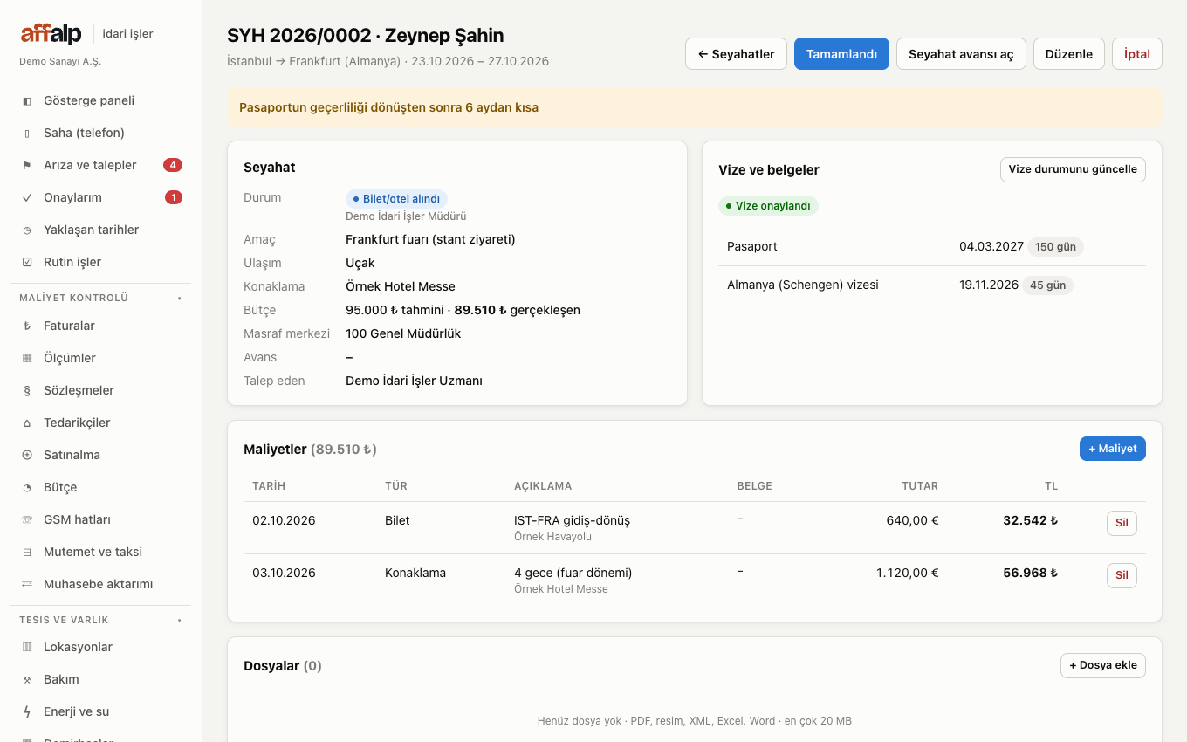Viewport: 1187px width, 742px height.
Task: Open Lokasyonlar from the sidebar
Action: coord(100,647)
